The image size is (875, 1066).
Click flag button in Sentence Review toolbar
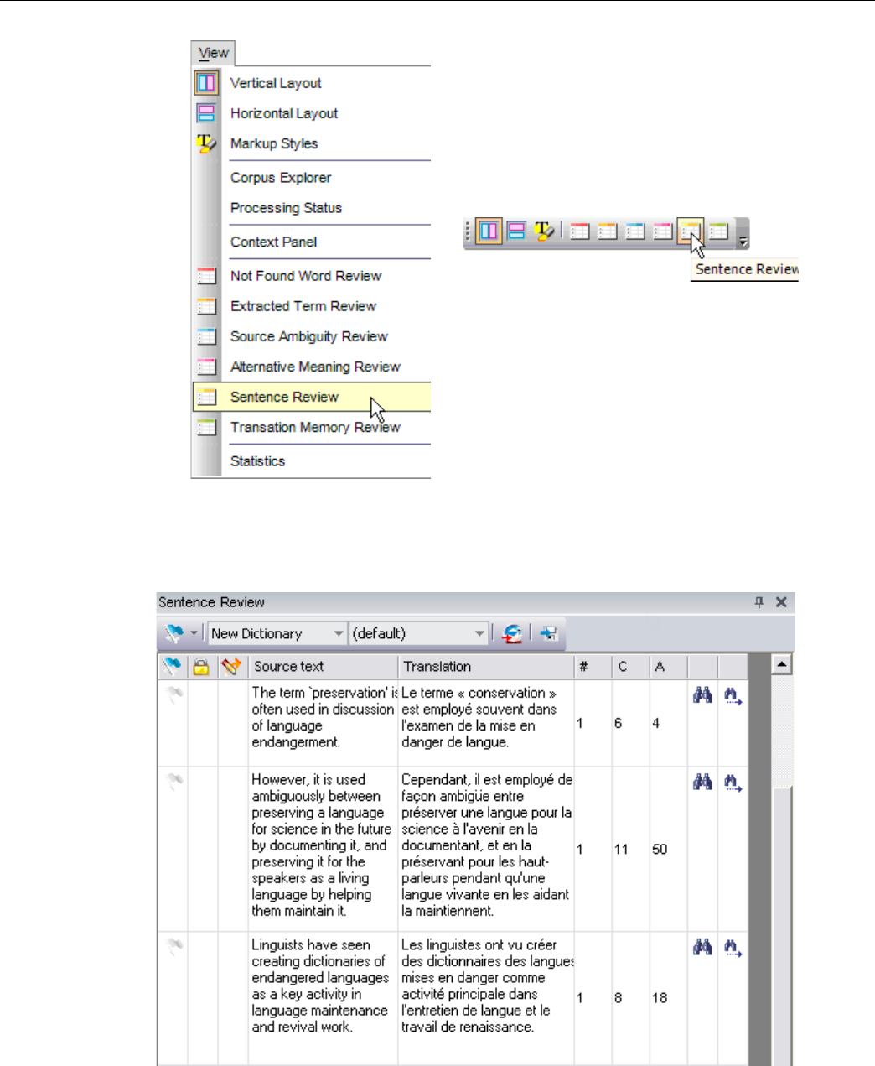173,633
